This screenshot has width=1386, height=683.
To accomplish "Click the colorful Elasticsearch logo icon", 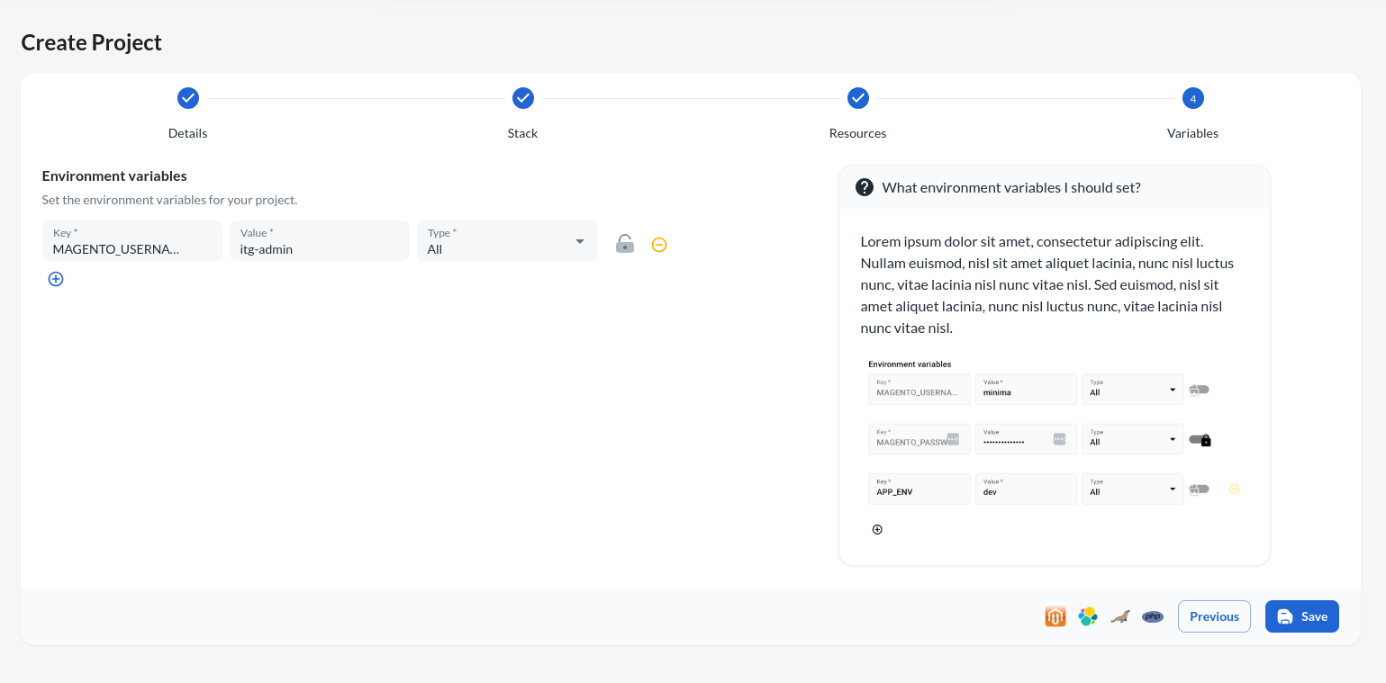I will tap(1088, 616).
